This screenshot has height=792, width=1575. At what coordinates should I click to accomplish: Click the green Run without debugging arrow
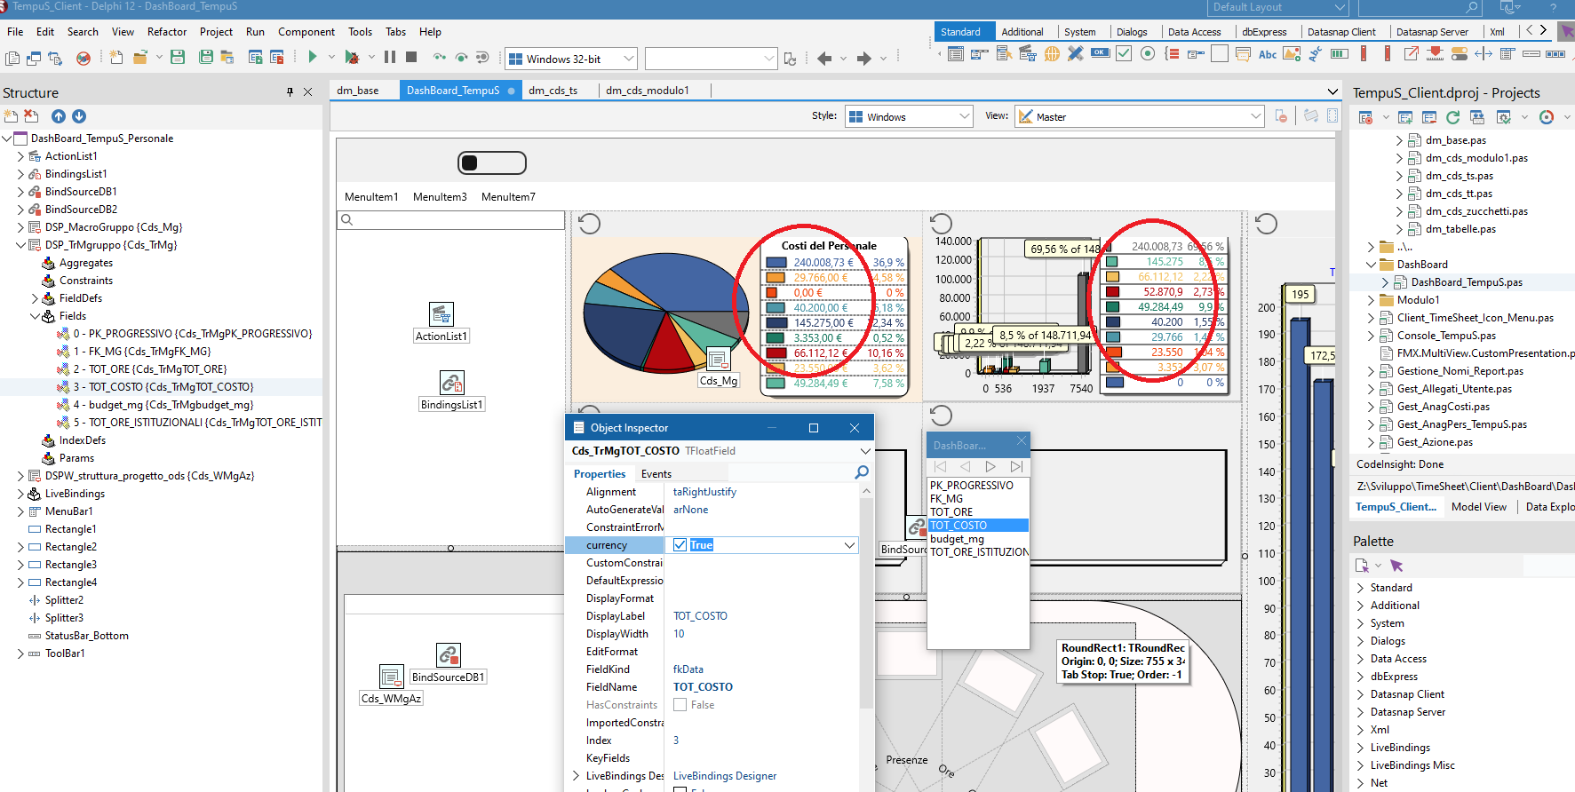pos(313,57)
